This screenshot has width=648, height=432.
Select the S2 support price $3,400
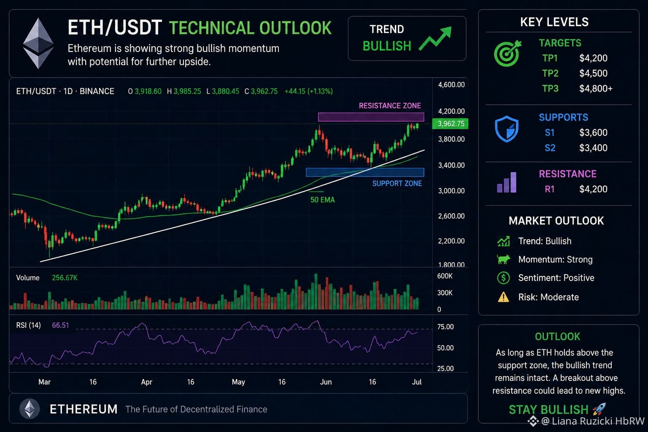[x=594, y=148]
